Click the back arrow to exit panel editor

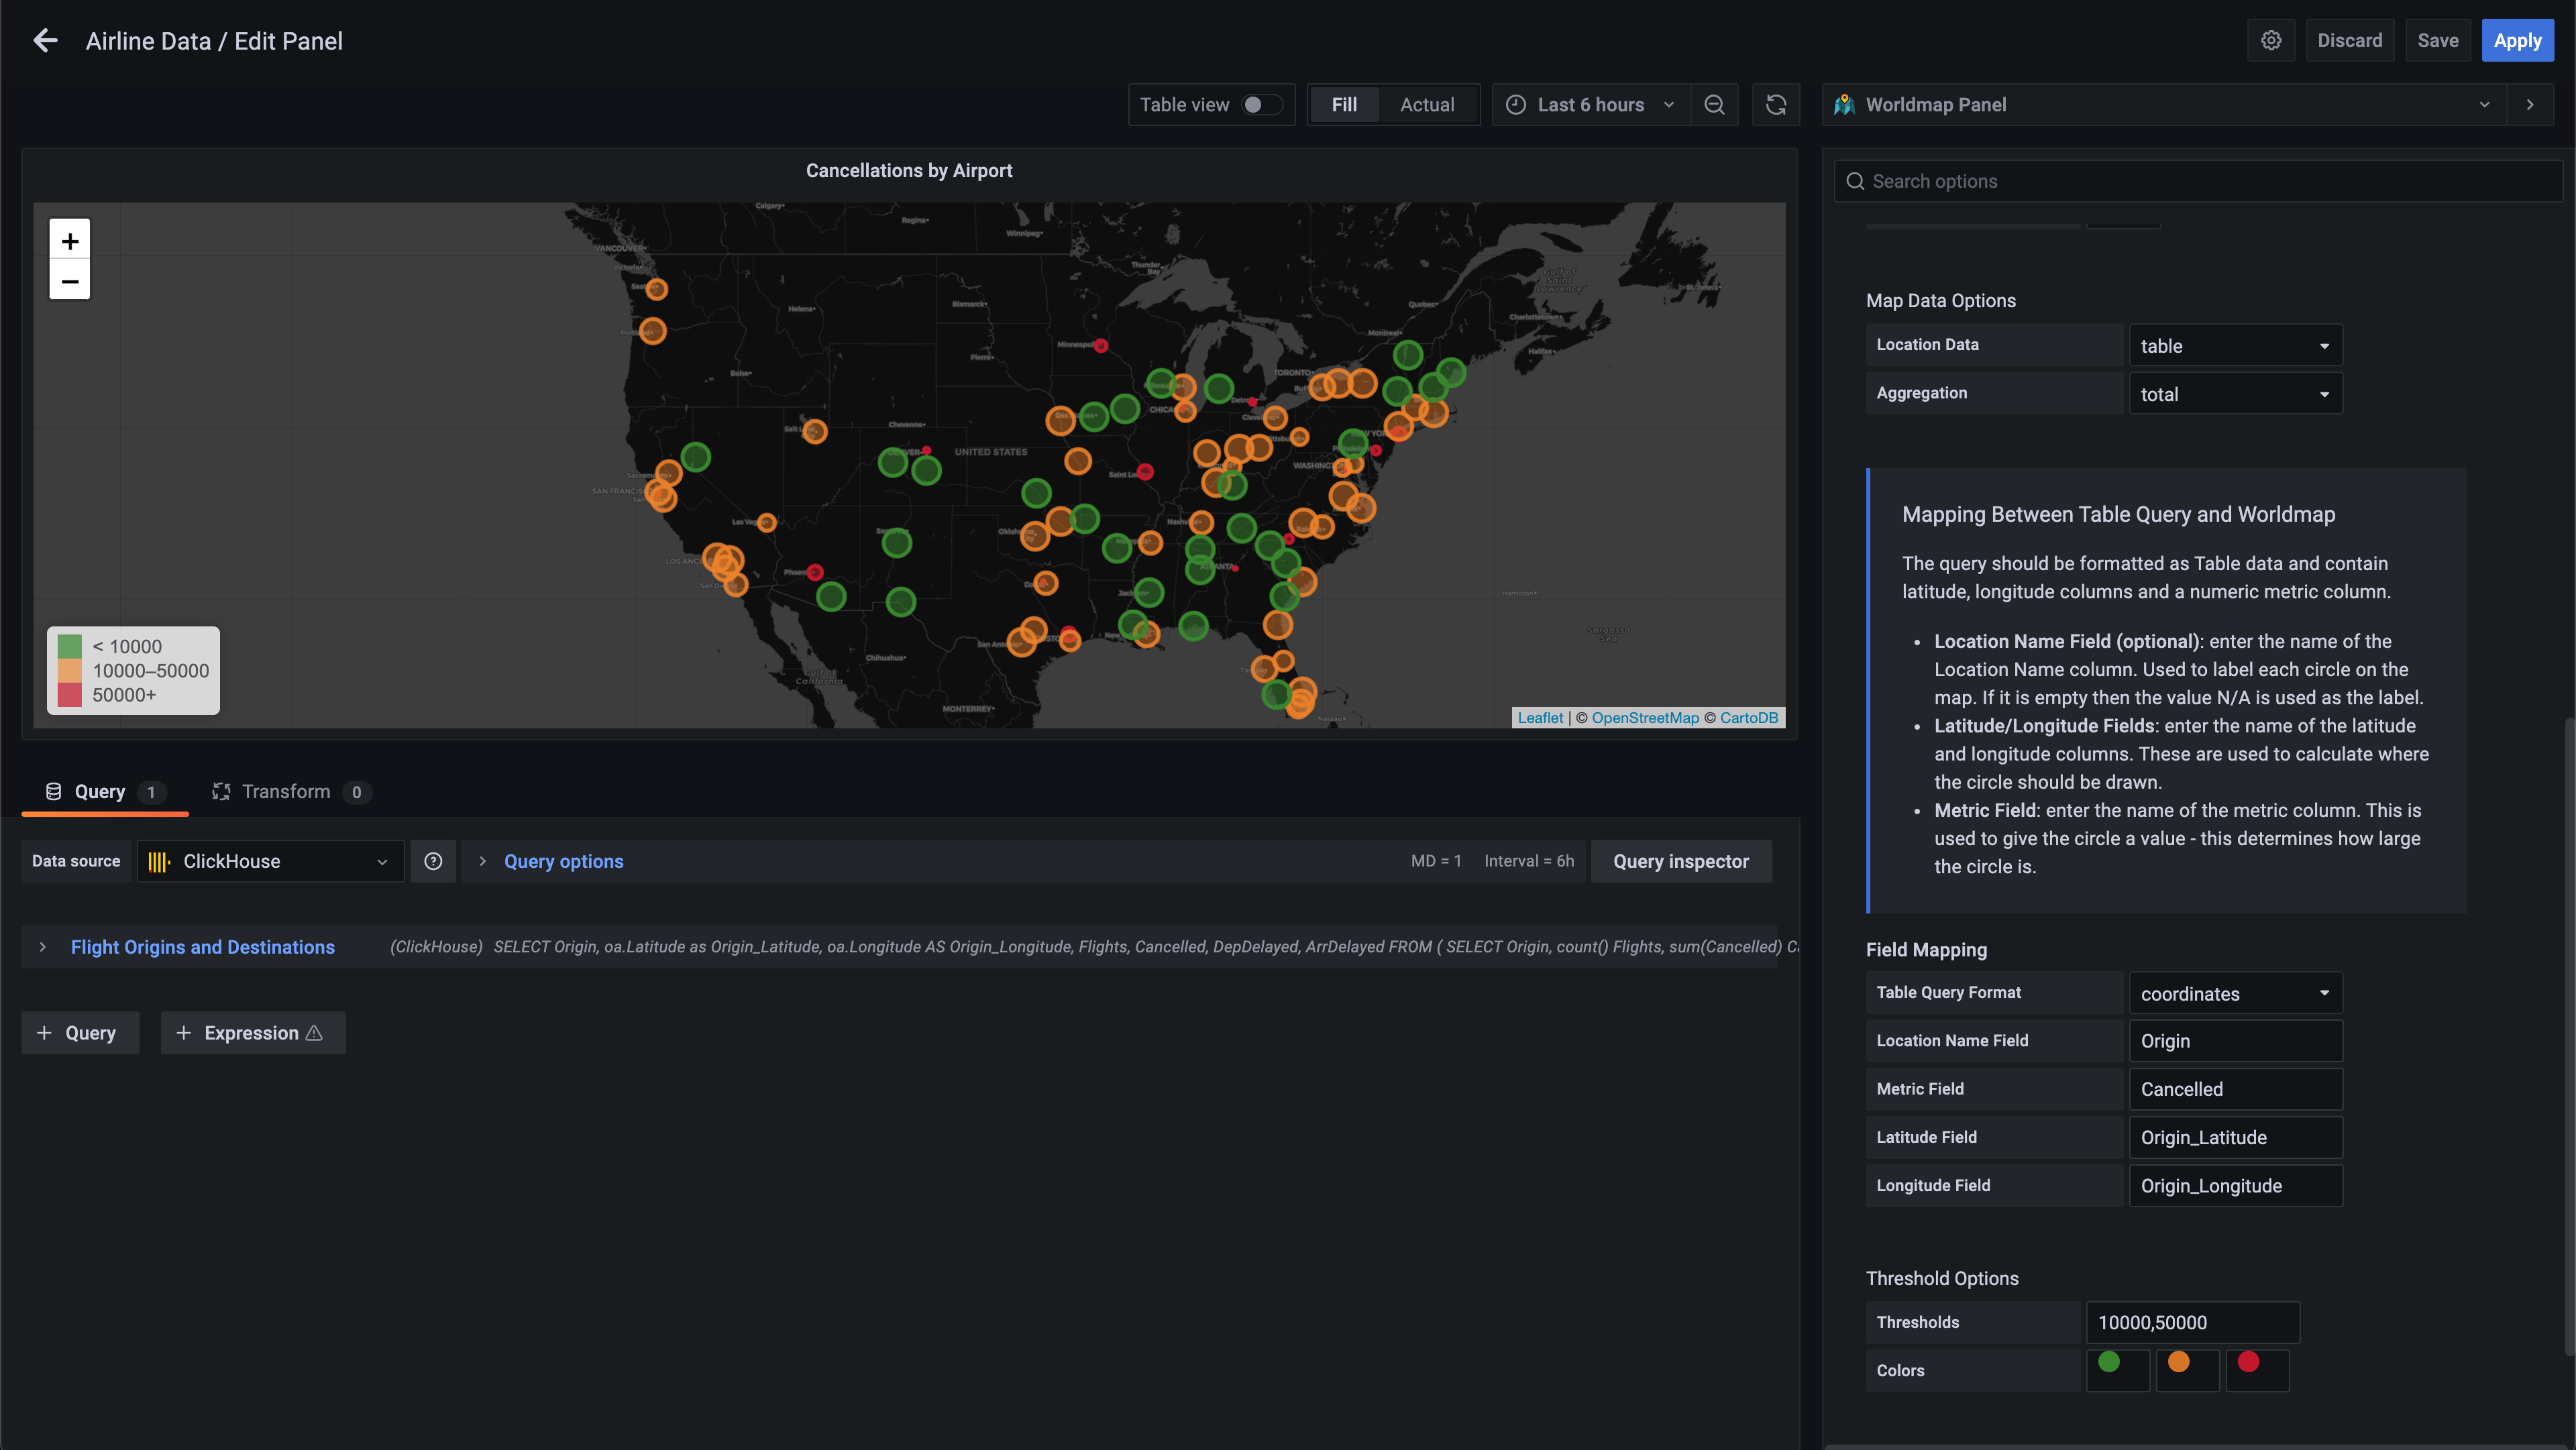coord(45,40)
